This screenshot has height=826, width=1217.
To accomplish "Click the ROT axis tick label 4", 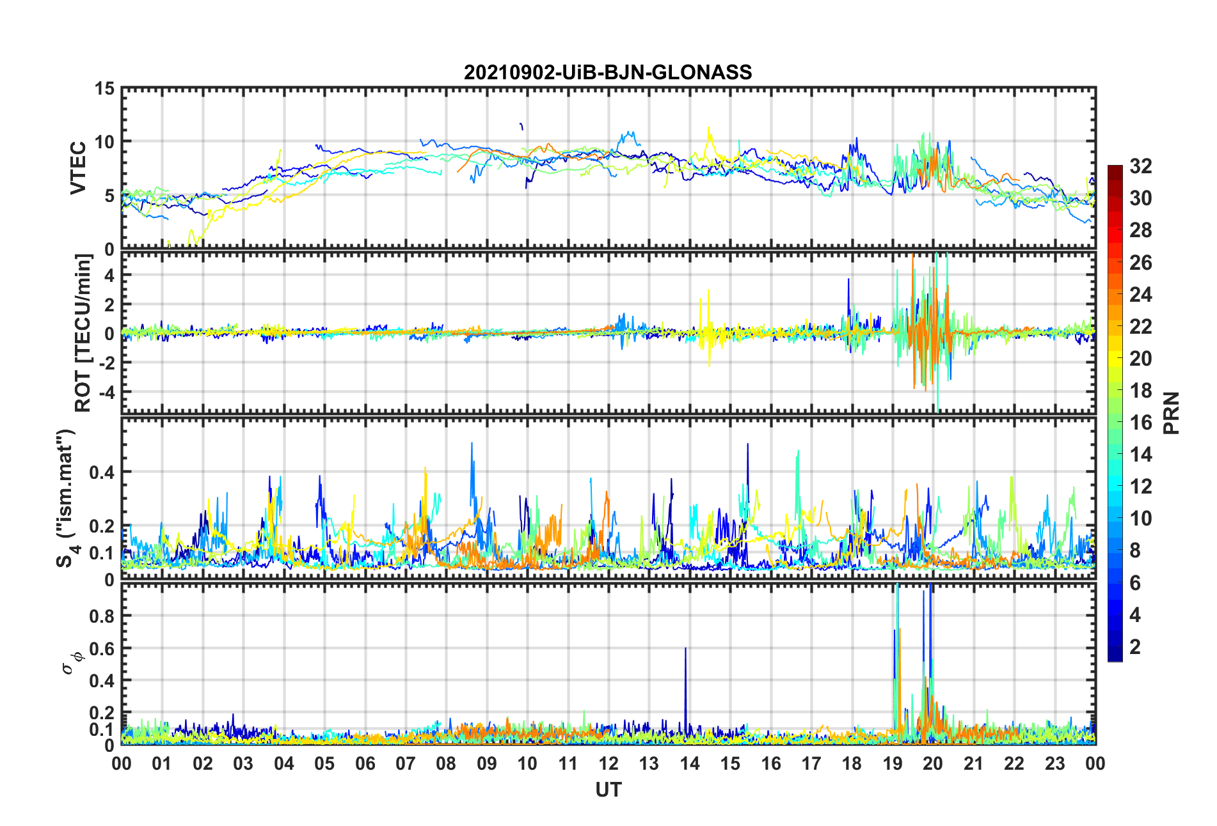I will (110, 275).
